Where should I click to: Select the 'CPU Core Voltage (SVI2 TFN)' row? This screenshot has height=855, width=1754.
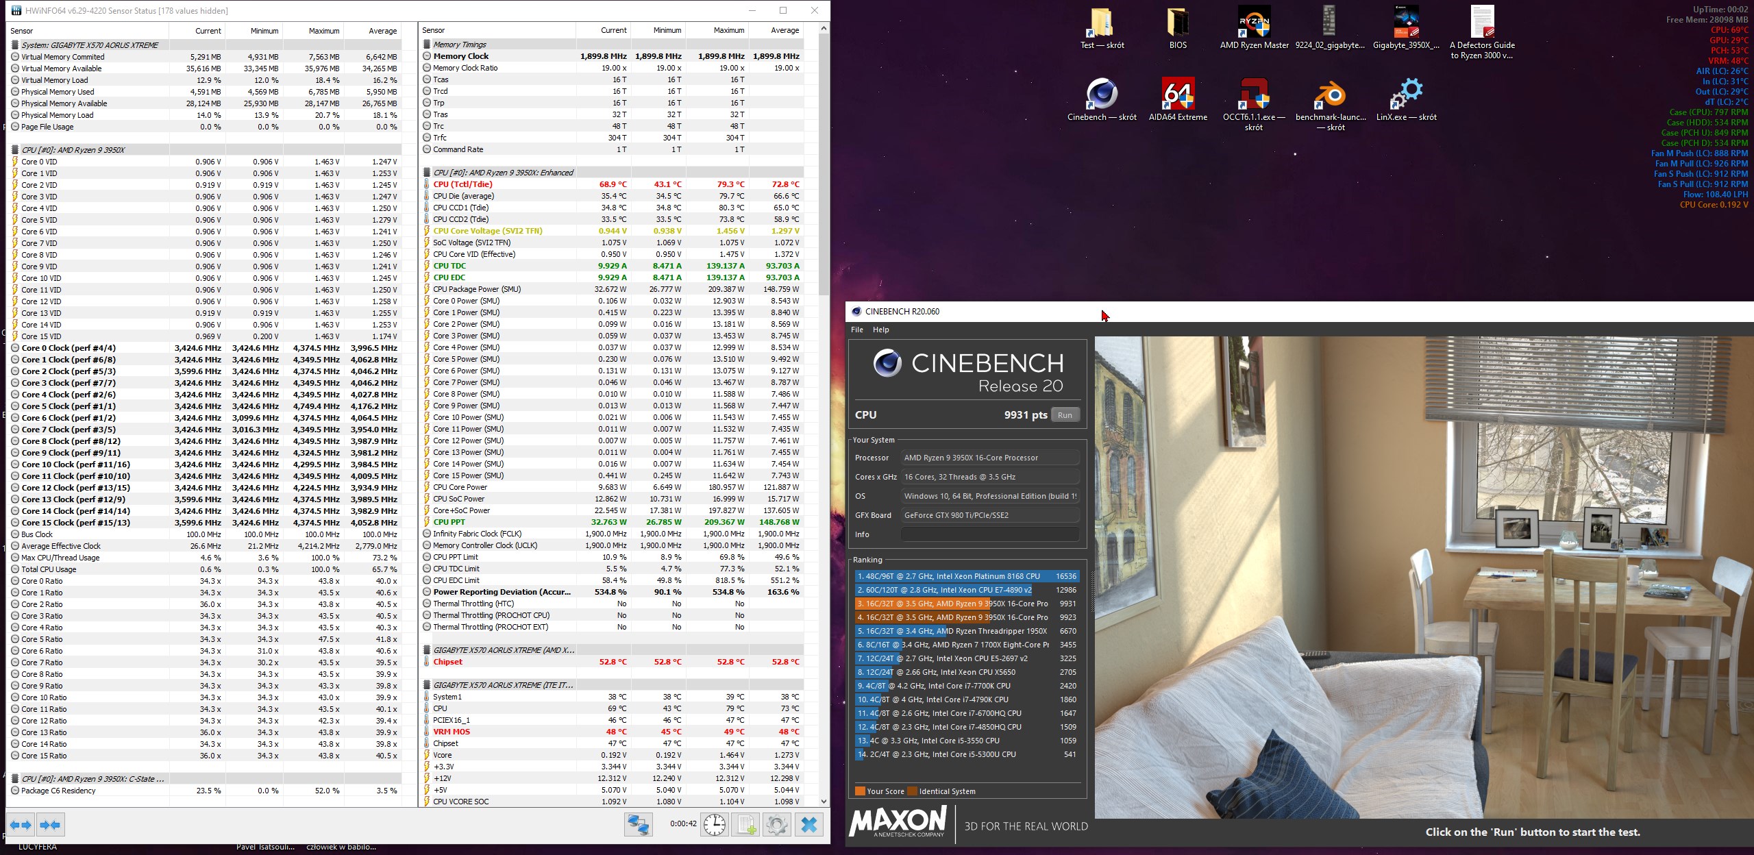click(612, 231)
